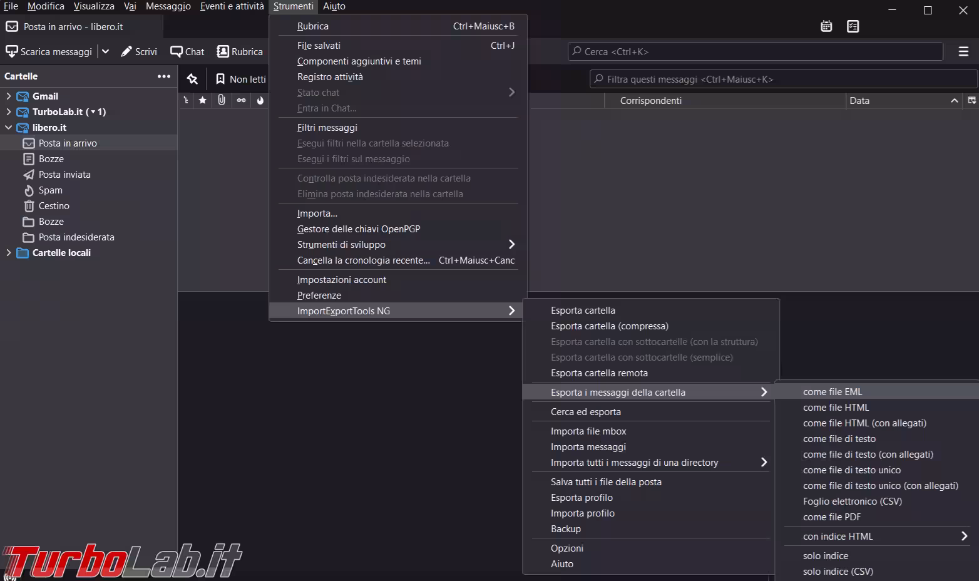The height and width of the screenshot is (581, 979).
Task: Open the Rubrica toolbar button
Action: [x=240, y=51]
